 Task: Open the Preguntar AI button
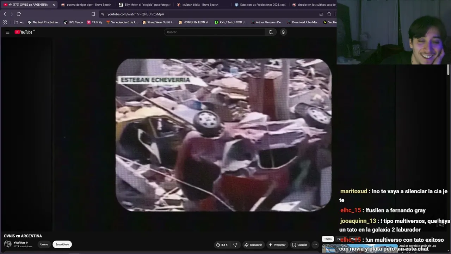(x=277, y=244)
